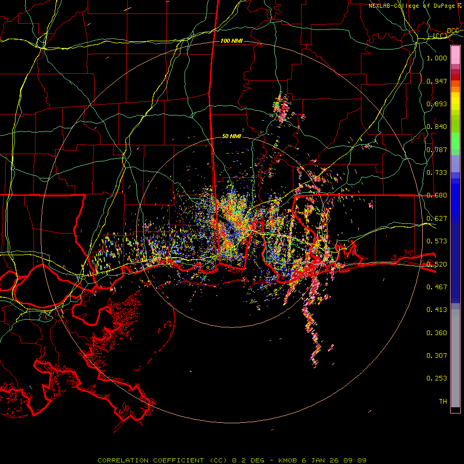Click the 0.947 scale value

click(437, 81)
